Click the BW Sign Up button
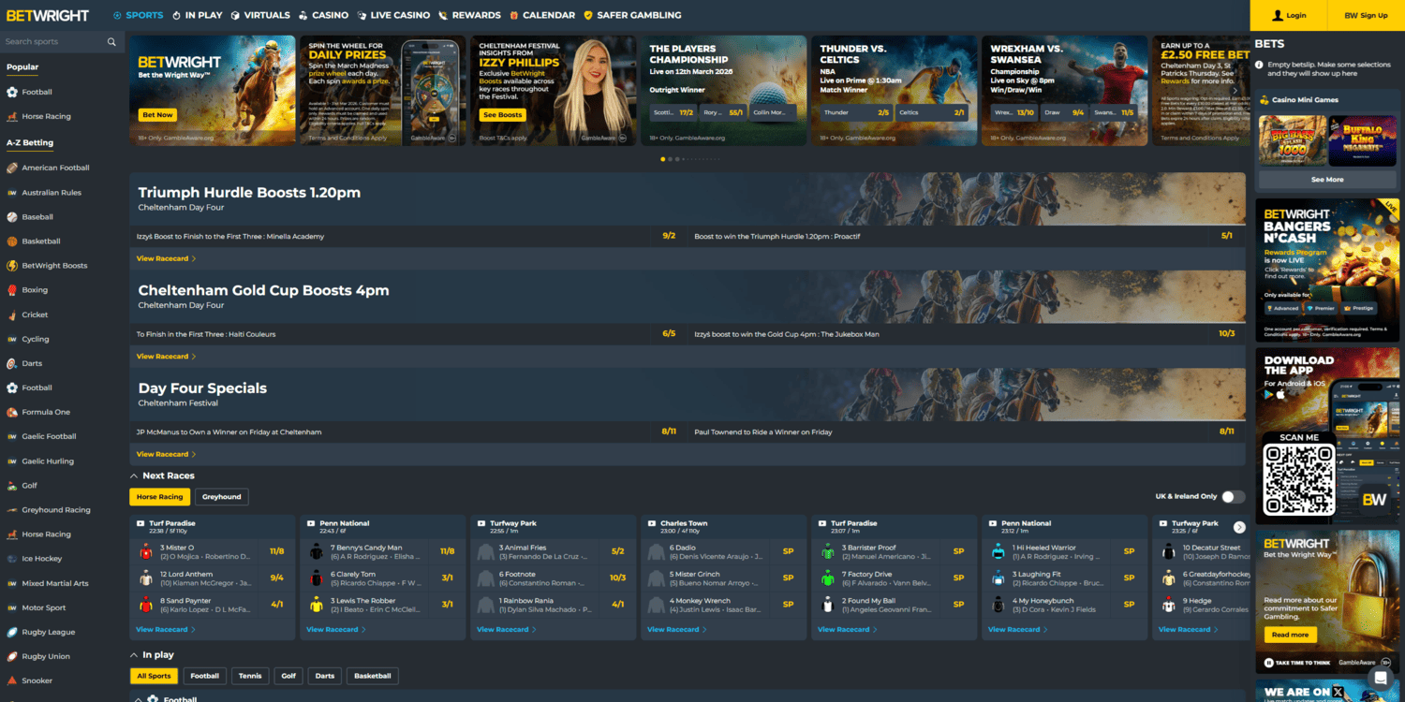Viewport: 1405px width, 702px height. [1366, 15]
